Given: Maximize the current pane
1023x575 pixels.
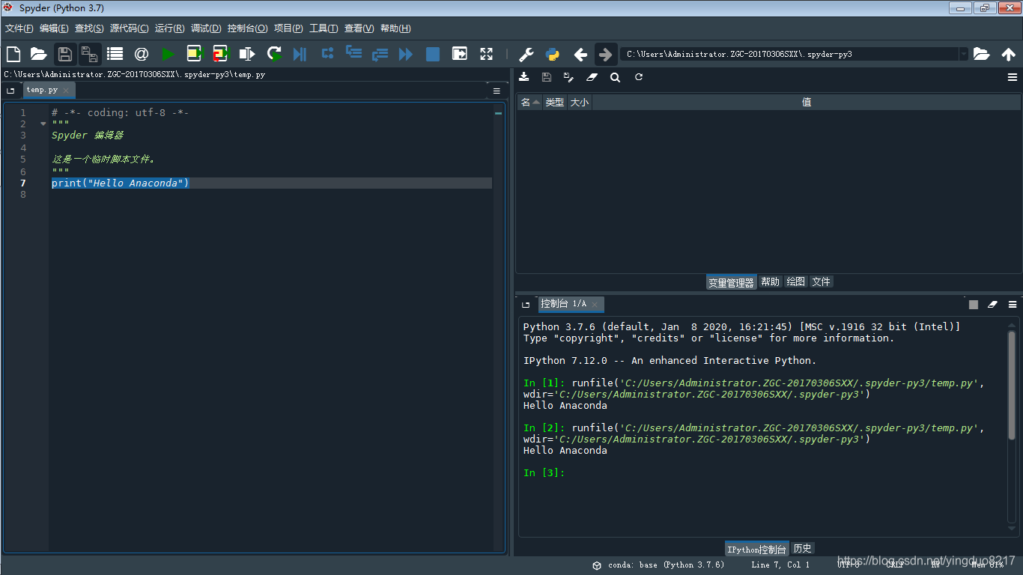Looking at the screenshot, I should pos(460,54).
